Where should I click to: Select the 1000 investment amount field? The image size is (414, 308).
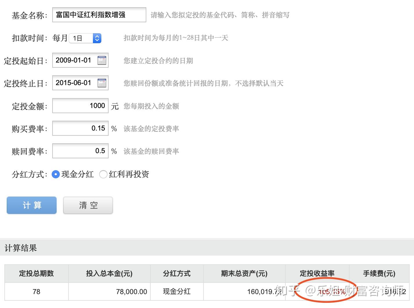click(x=80, y=106)
